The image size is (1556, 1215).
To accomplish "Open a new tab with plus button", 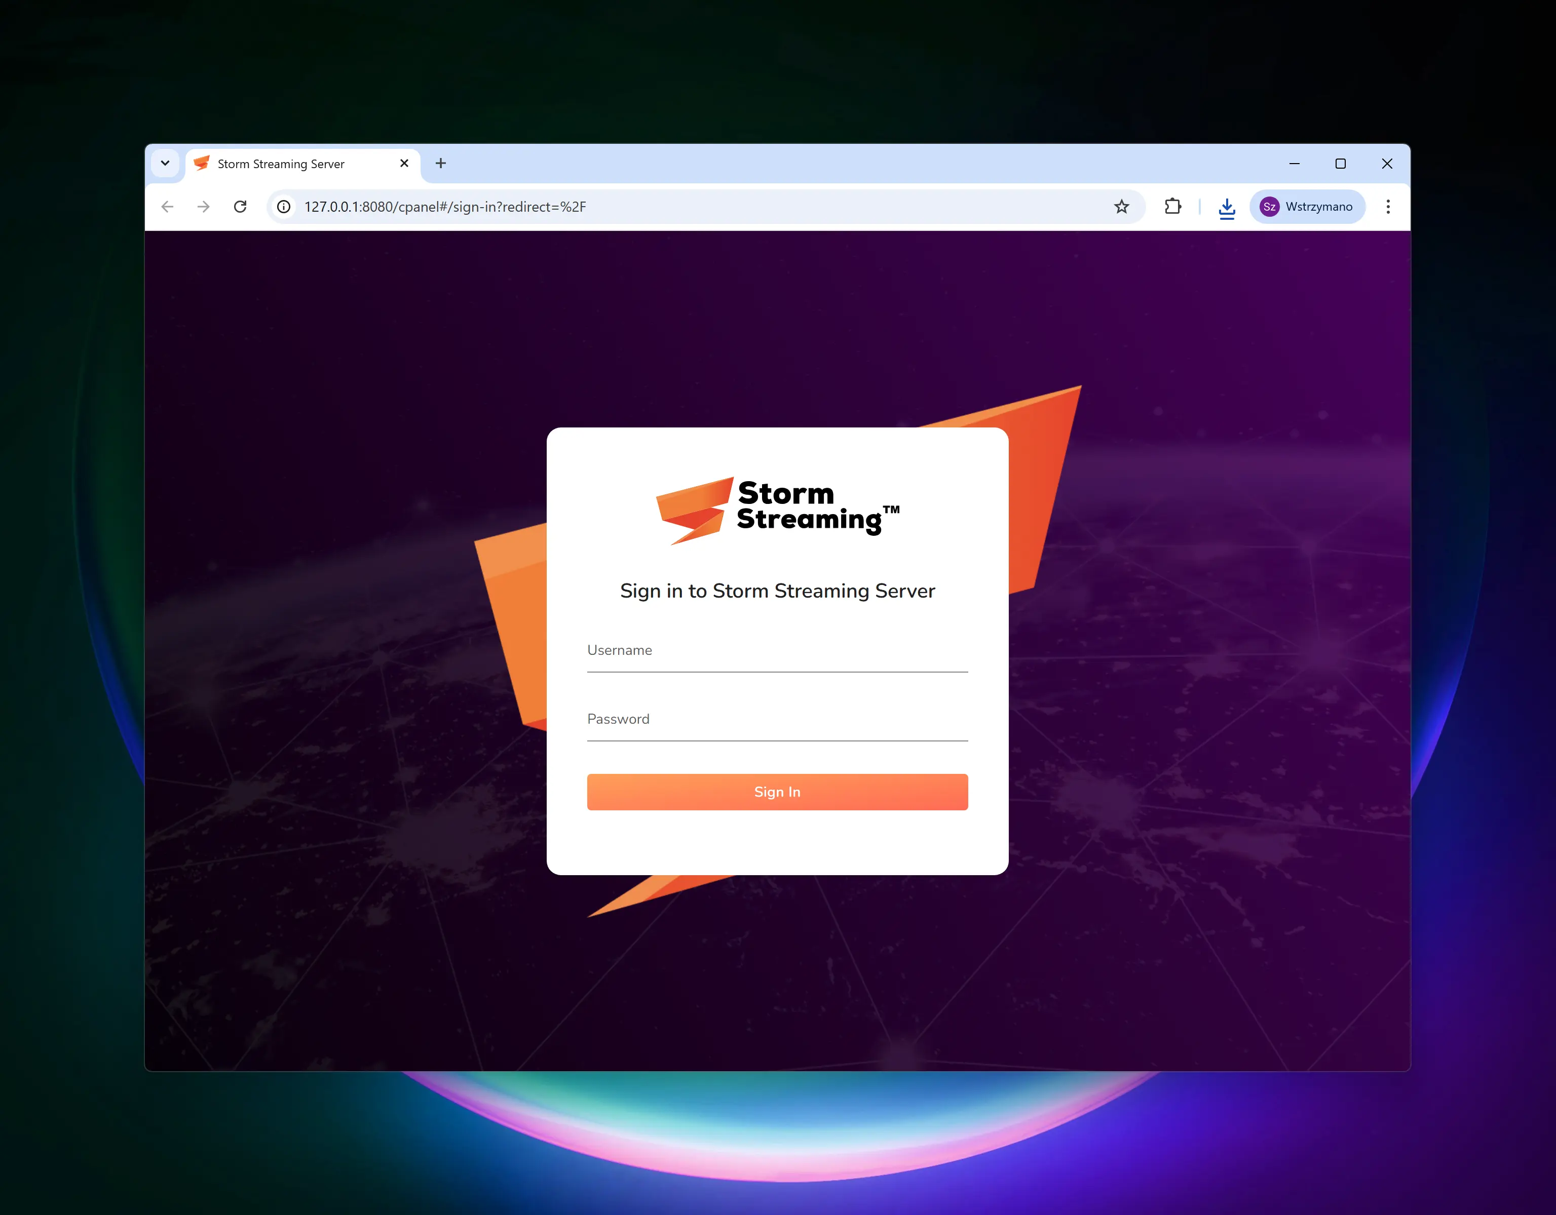I will coord(441,163).
